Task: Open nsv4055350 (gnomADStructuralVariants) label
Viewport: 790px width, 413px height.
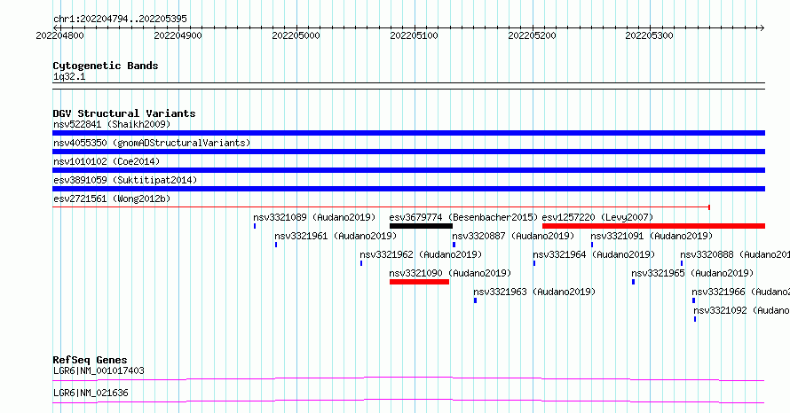Action: 152,143
